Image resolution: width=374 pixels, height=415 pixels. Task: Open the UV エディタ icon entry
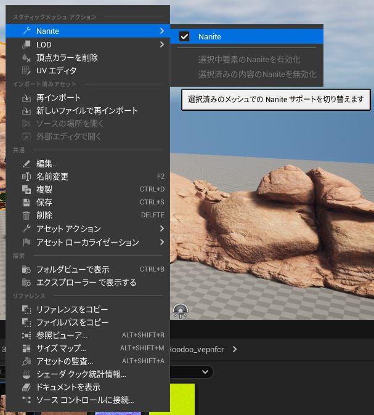pyautogui.click(x=26, y=71)
